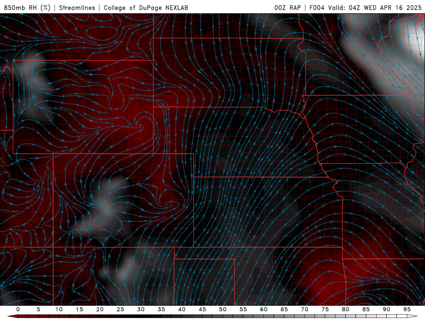Click the "85" label on the color scale
This screenshot has height=319, width=425.
(366, 309)
